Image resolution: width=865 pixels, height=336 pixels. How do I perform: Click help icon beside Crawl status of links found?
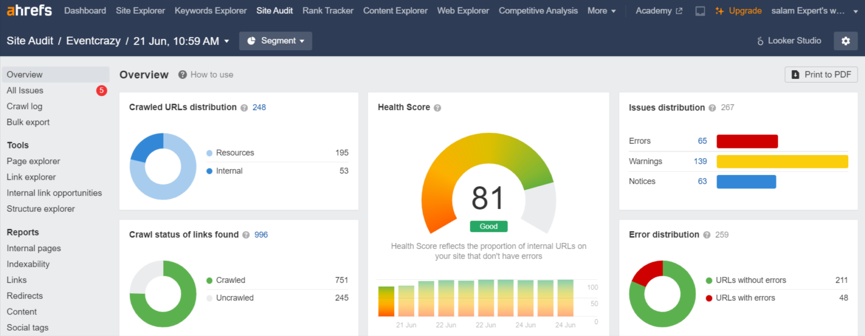point(246,235)
